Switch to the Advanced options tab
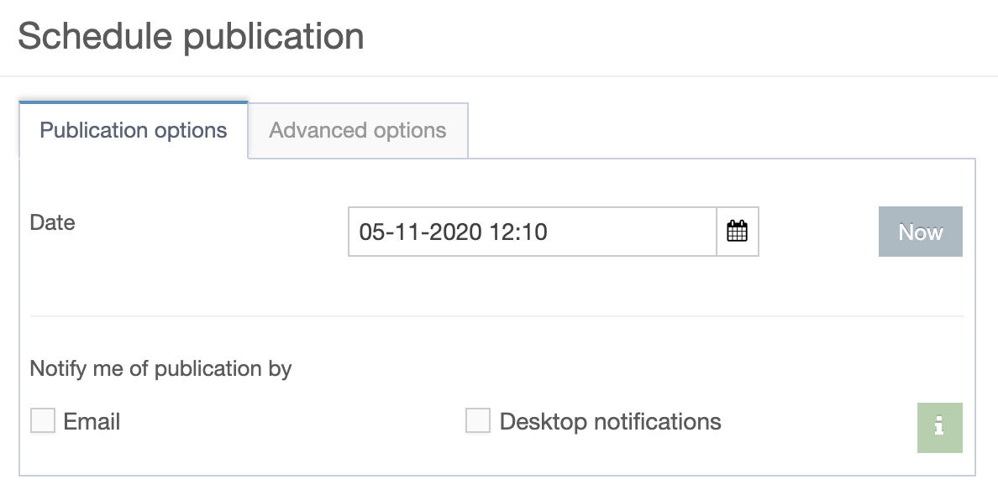The image size is (998, 495). (358, 130)
